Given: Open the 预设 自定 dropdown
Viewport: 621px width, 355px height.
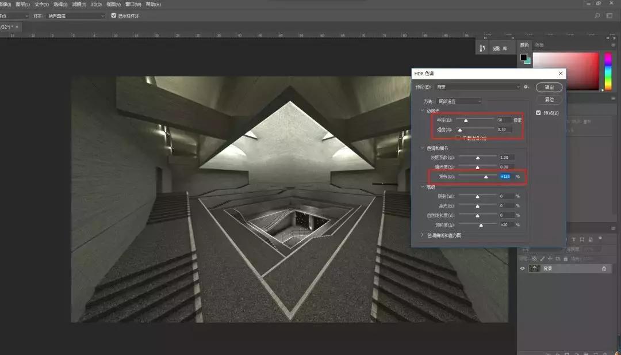Looking at the screenshot, I should pyautogui.click(x=477, y=87).
